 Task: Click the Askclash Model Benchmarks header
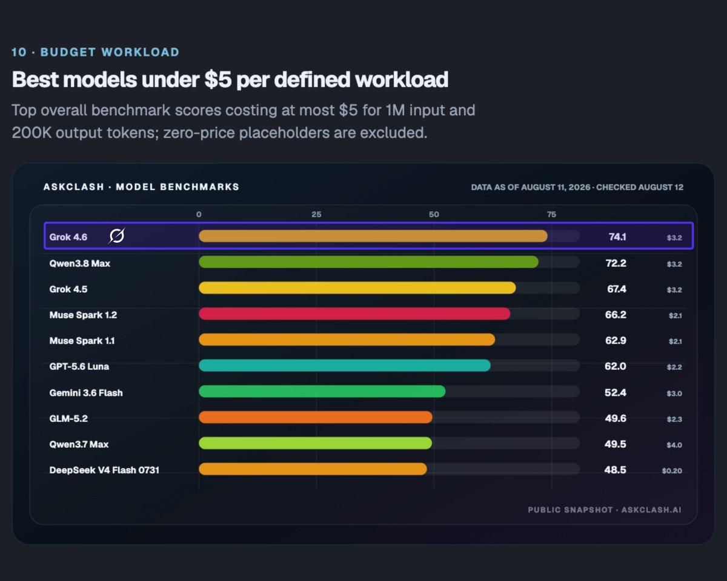(x=141, y=186)
